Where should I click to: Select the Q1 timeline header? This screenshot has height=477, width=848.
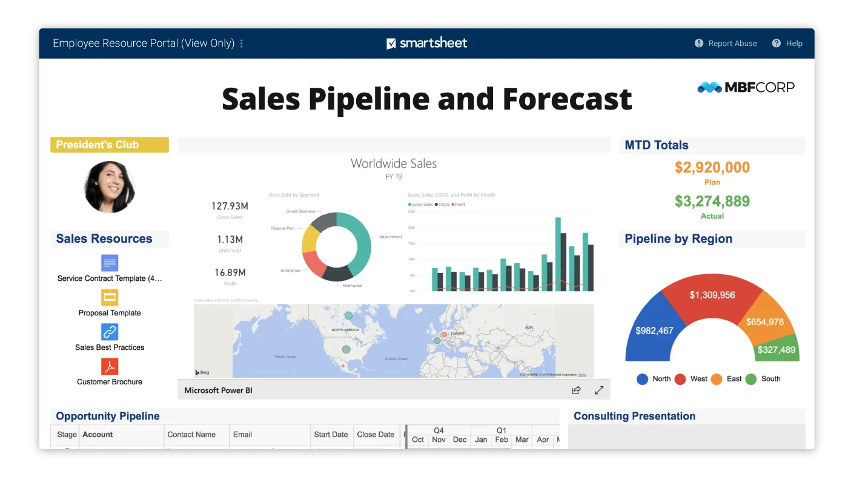tap(501, 430)
